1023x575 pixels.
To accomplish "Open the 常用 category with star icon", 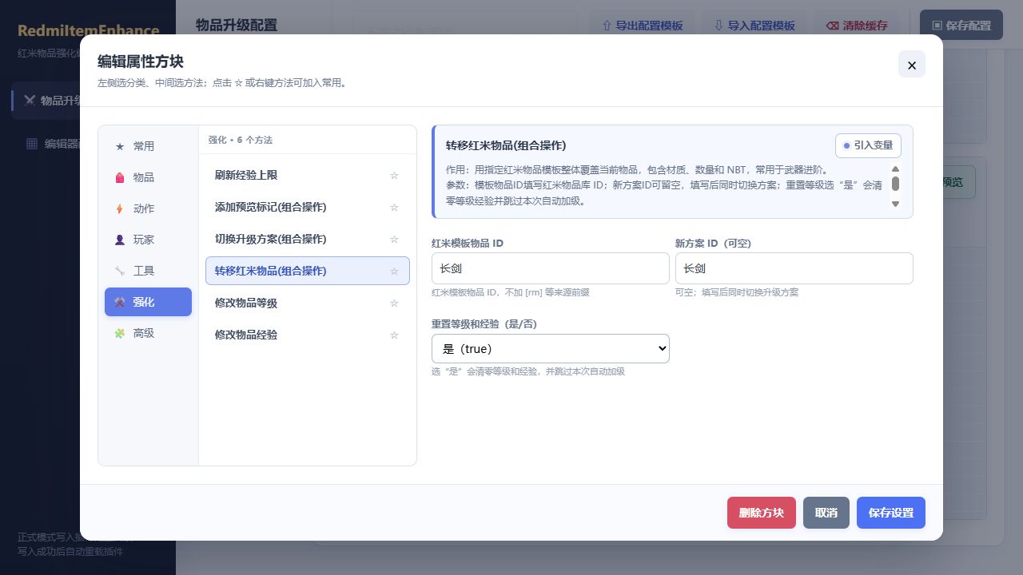I will [148, 146].
